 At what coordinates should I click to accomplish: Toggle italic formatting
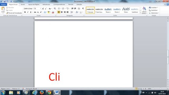28,12
